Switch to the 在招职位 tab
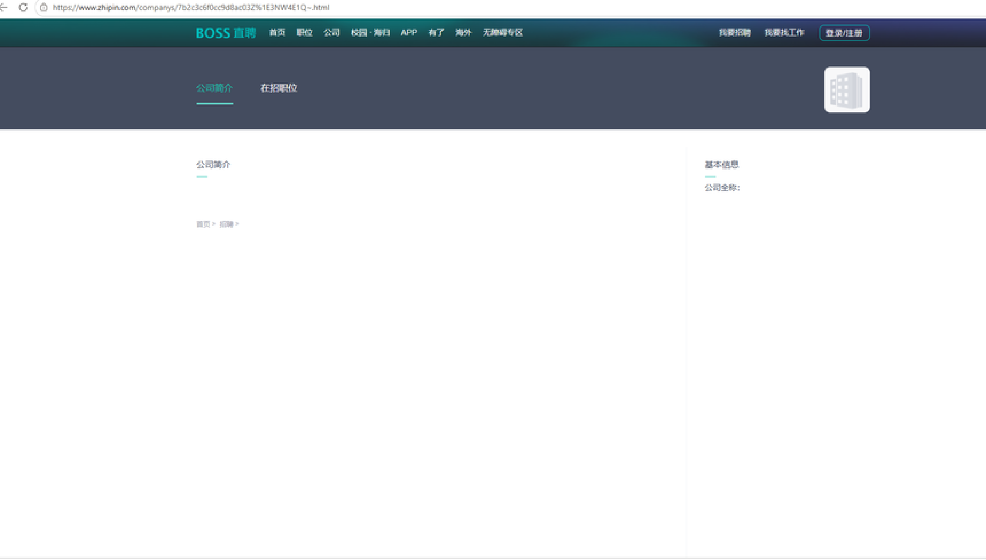The width and height of the screenshot is (986, 560). (x=279, y=88)
